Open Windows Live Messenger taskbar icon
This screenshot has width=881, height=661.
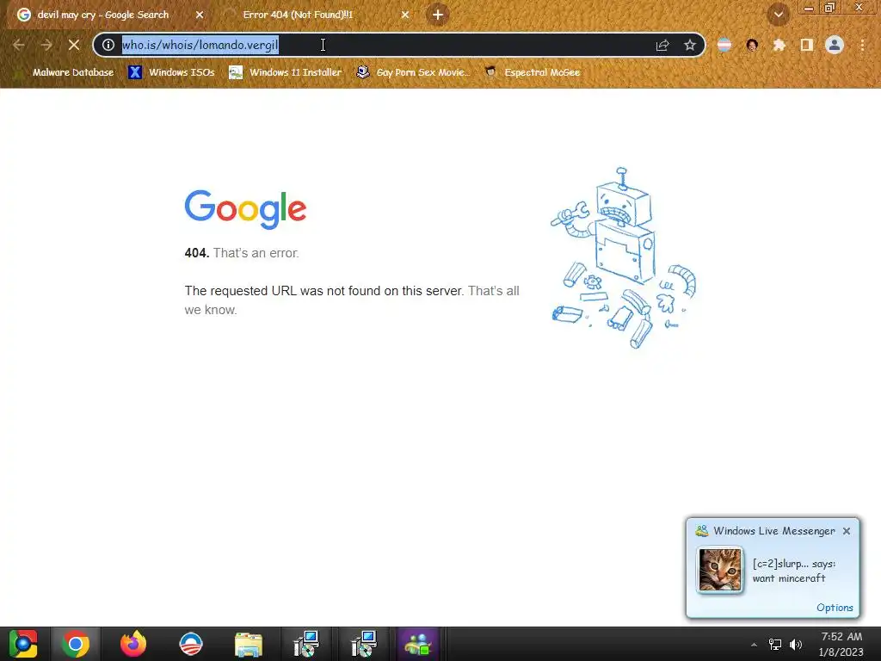coord(418,644)
